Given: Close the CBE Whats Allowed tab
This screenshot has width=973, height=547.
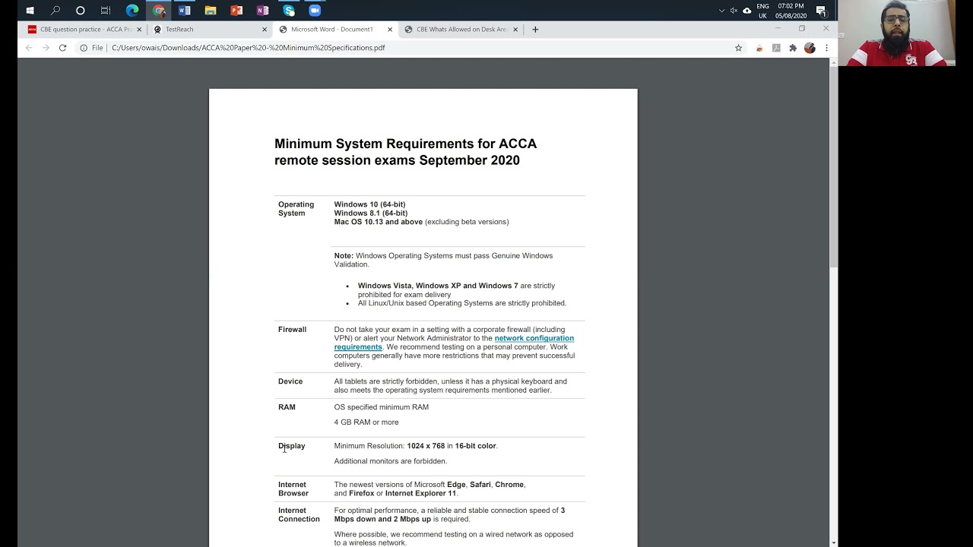Looking at the screenshot, I should click(x=515, y=30).
